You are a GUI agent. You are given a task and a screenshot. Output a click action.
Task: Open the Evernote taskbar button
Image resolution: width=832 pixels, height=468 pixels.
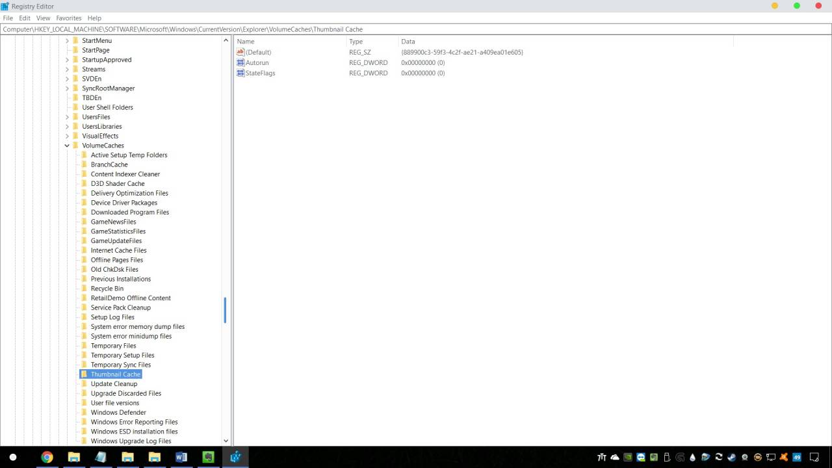click(208, 457)
